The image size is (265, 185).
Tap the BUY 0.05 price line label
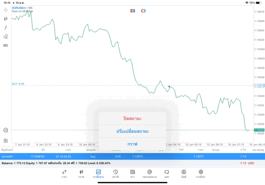coord(18,84)
